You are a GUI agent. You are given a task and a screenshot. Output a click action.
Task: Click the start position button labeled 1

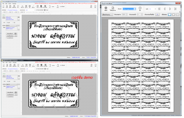tap(157, 15)
